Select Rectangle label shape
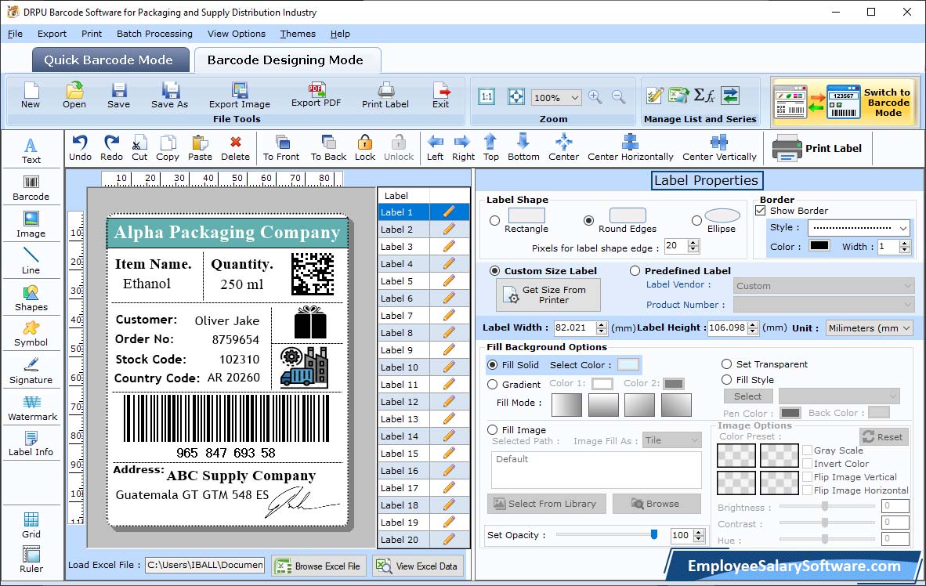This screenshot has width=926, height=586. [495, 220]
